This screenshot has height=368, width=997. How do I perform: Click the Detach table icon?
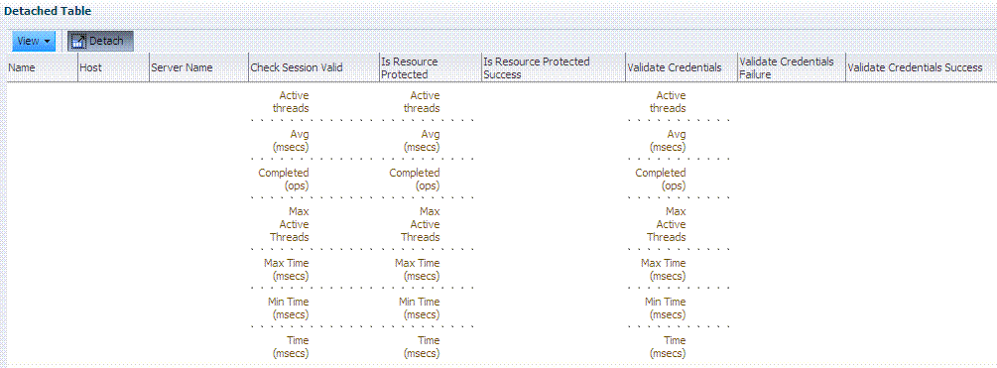tap(78, 42)
